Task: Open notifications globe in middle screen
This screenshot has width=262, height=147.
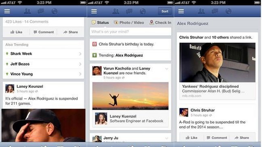Action: [x=143, y=11]
